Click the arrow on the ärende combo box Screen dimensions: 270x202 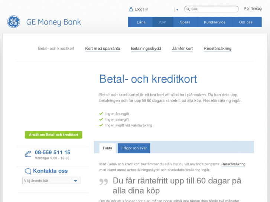point(75,181)
